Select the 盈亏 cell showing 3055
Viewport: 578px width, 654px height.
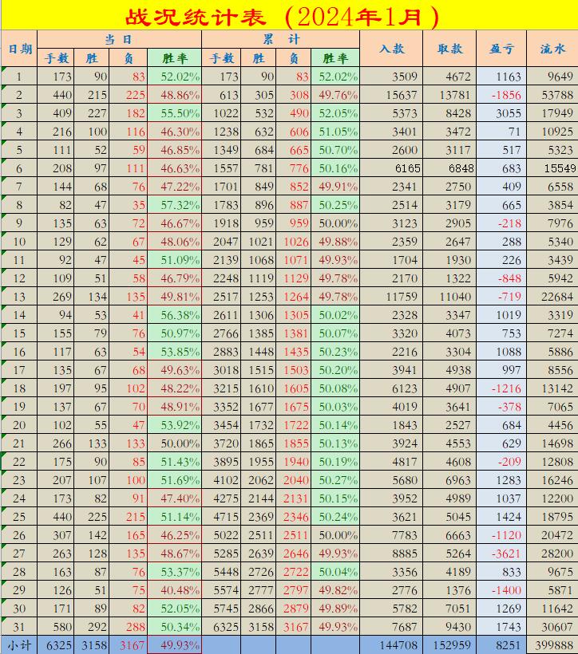[x=501, y=113]
